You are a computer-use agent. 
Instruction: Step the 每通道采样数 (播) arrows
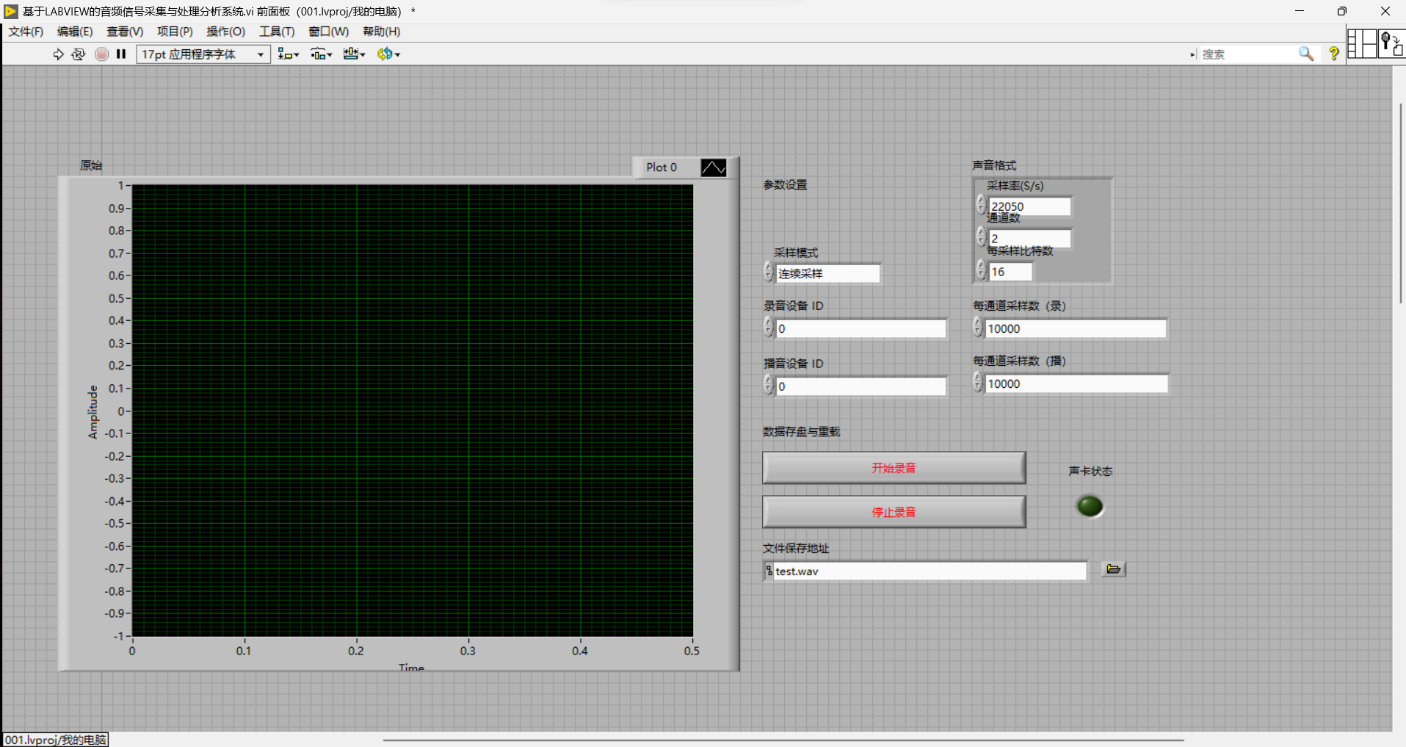pos(977,381)
